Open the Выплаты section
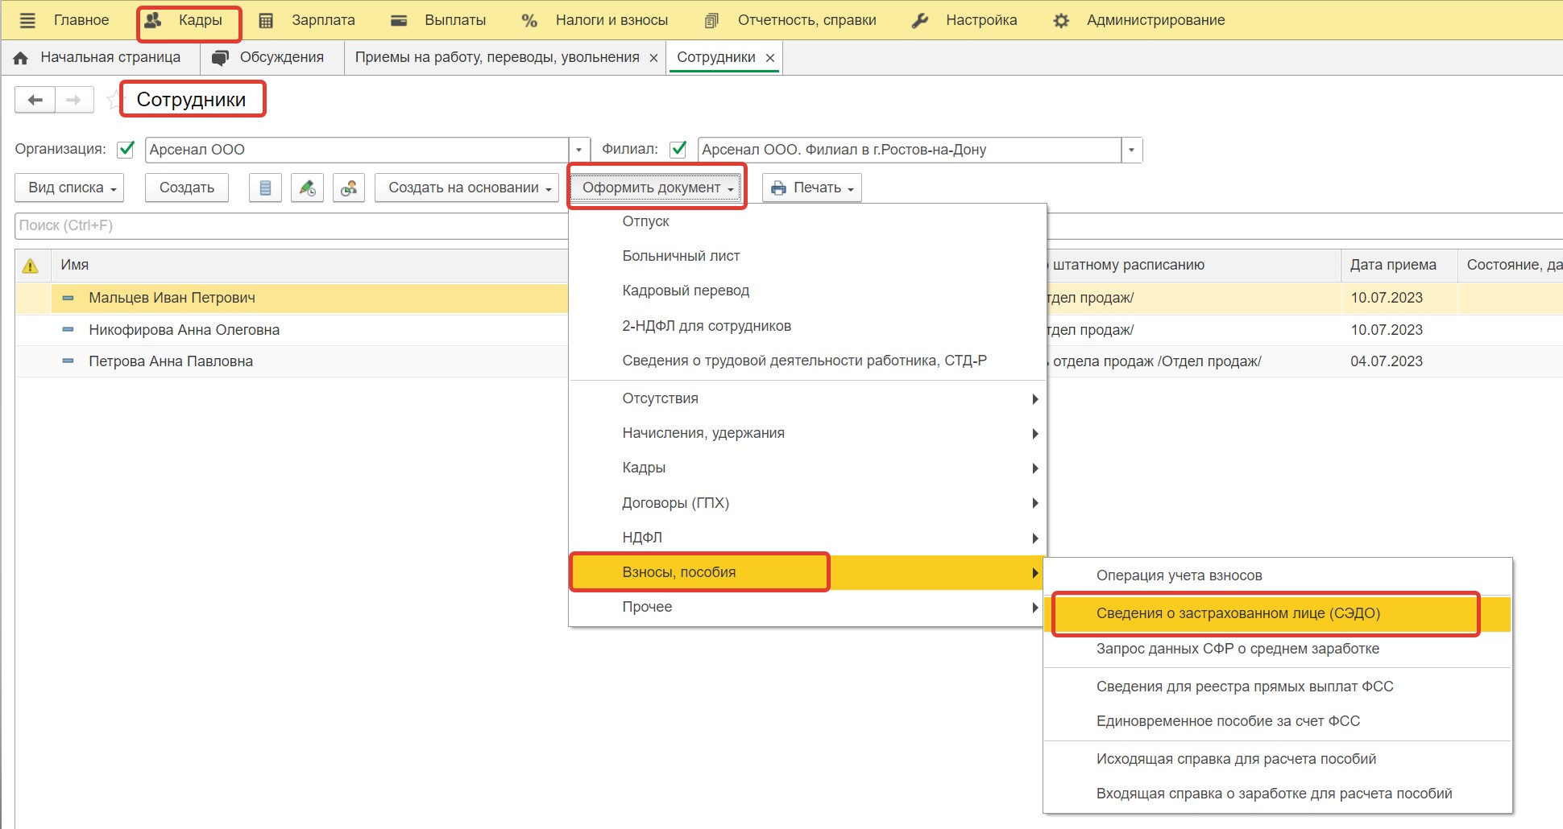The image size is (1563, 829). pos(438,21)
